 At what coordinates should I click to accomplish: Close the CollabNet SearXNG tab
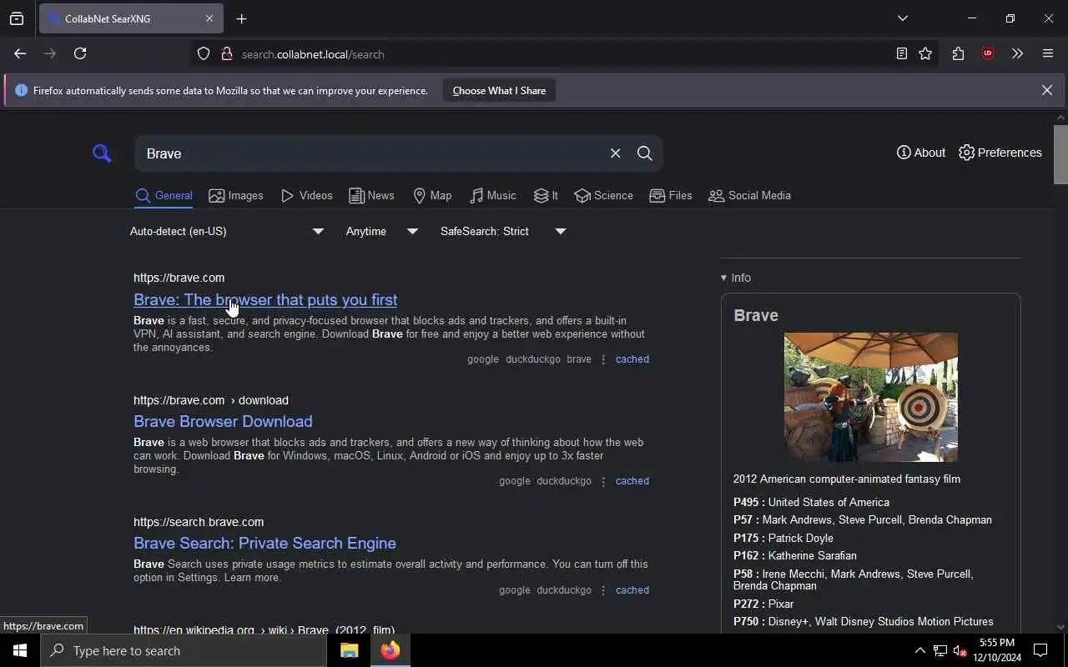coord(209,18)
